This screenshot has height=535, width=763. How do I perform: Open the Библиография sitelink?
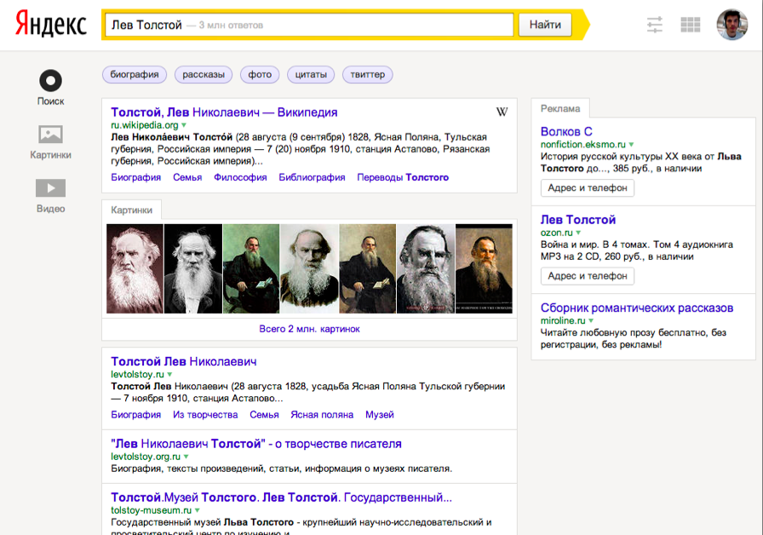coord(312,177)
